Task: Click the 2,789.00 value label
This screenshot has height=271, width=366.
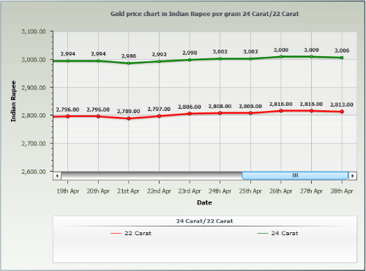Action: (x=128, y=112)
